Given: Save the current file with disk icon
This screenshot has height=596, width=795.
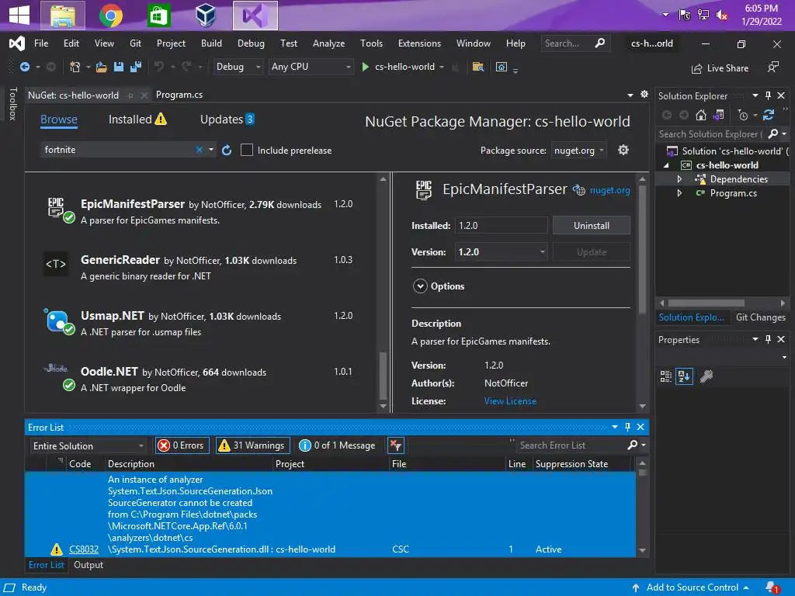Looking at the screenshot, I should (119, 67).
